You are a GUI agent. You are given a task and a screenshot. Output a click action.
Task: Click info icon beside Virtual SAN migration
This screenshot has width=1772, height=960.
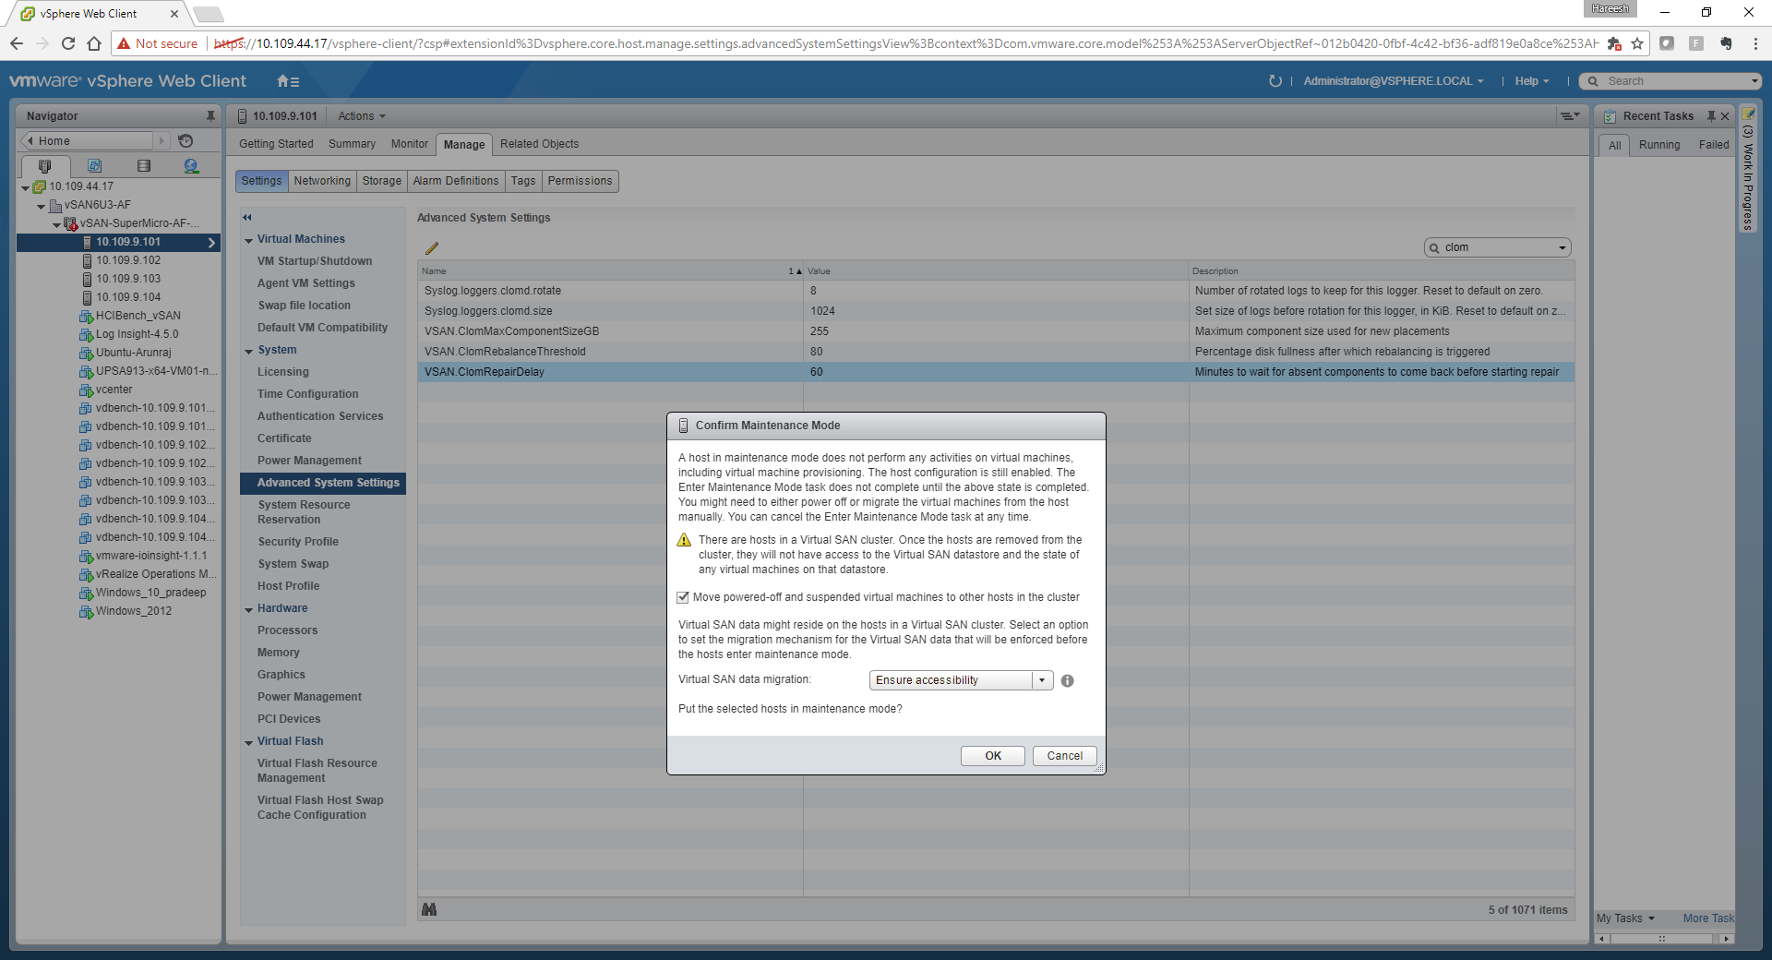1067,681
